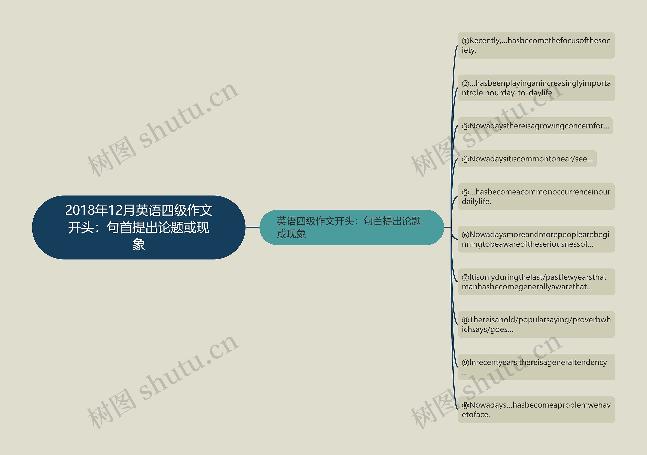Select node ② hasbeenplaying increasingly important role
Viewport: 647px width, 455px height.
pos(536,88)
